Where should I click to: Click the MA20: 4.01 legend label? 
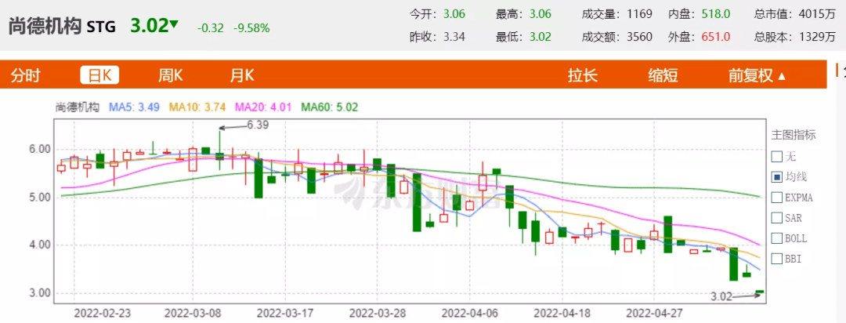tap(263, 107)
